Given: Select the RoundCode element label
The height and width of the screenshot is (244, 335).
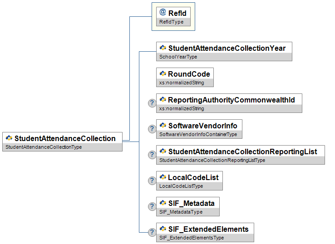Looking at the screenshot, I should click(189, 74).
